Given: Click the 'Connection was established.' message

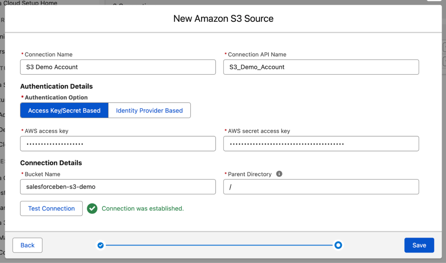Looking at the screenshot, I should pyautogui.click(x=143, y=209).
